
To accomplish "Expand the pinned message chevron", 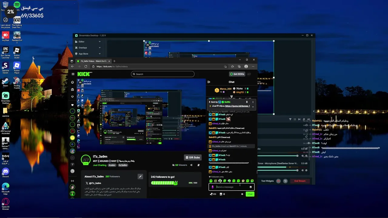I will click(x=253, y=107).
